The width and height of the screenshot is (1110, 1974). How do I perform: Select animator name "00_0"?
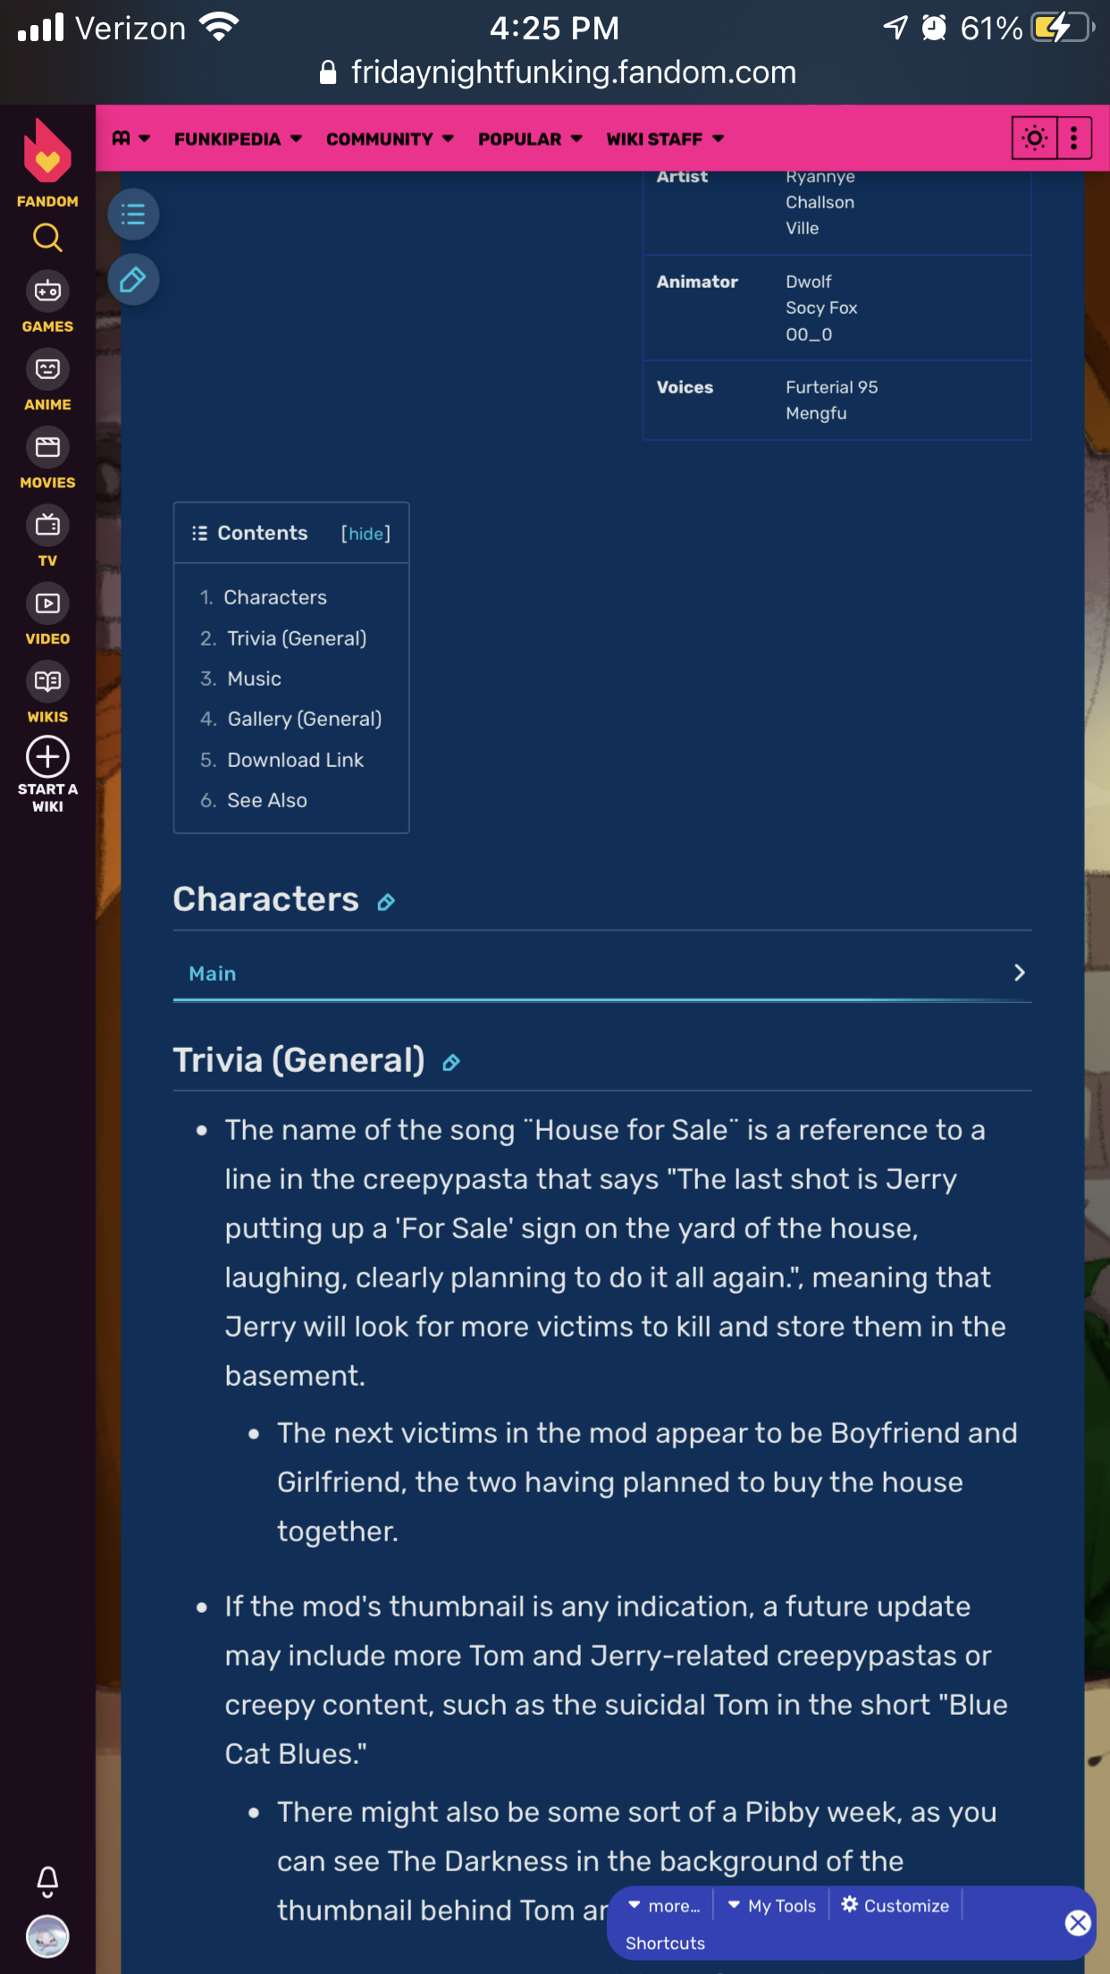point(809,334)
